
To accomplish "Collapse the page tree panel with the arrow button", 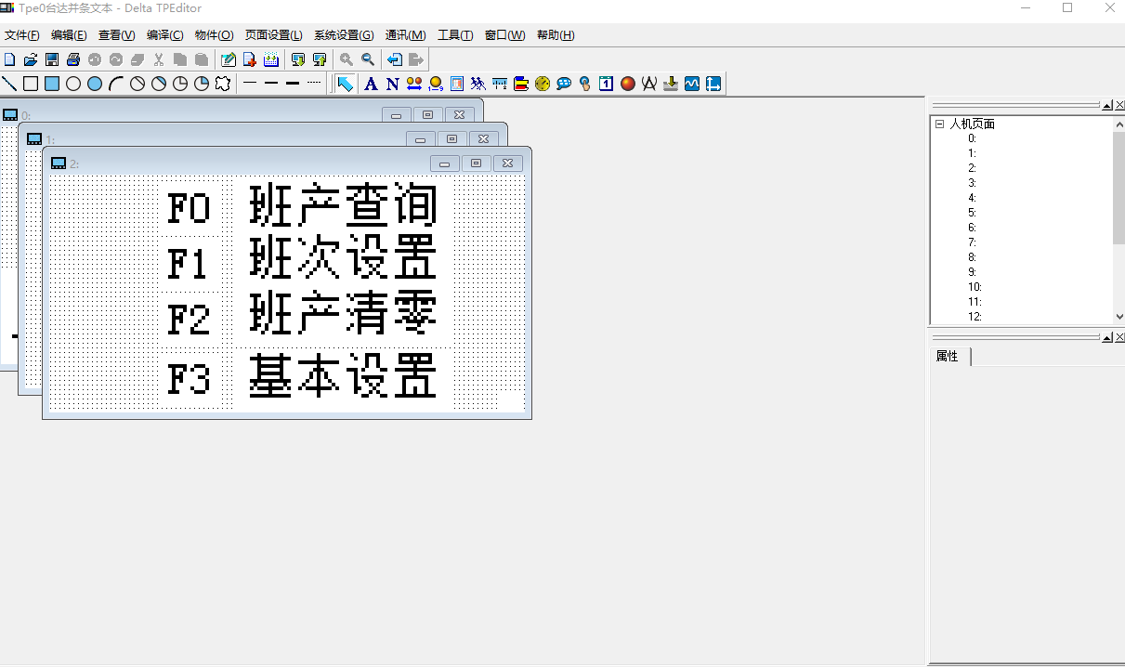I will click(x=1107, y=105).
